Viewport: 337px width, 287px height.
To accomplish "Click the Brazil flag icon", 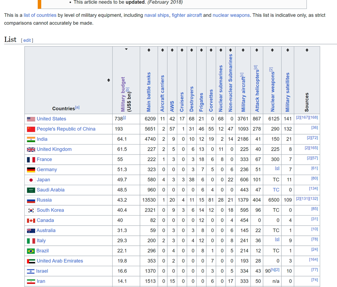I will point(31,251).
